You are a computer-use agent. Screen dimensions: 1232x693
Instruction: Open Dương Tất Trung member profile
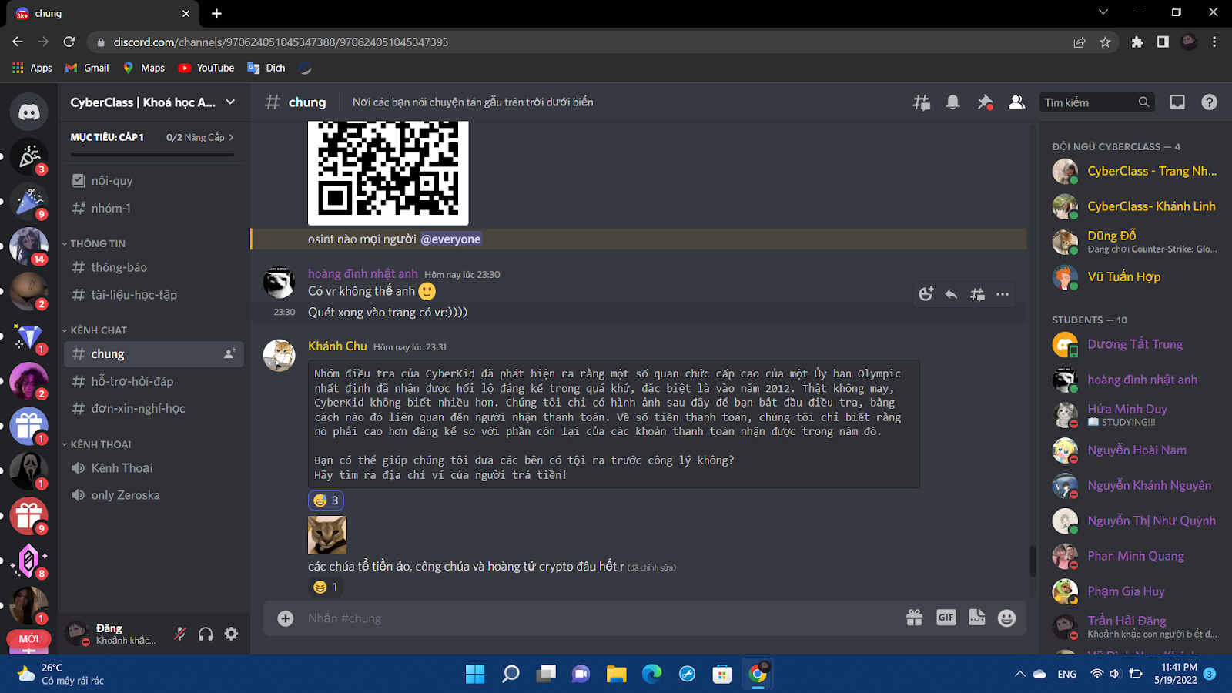1135,345
